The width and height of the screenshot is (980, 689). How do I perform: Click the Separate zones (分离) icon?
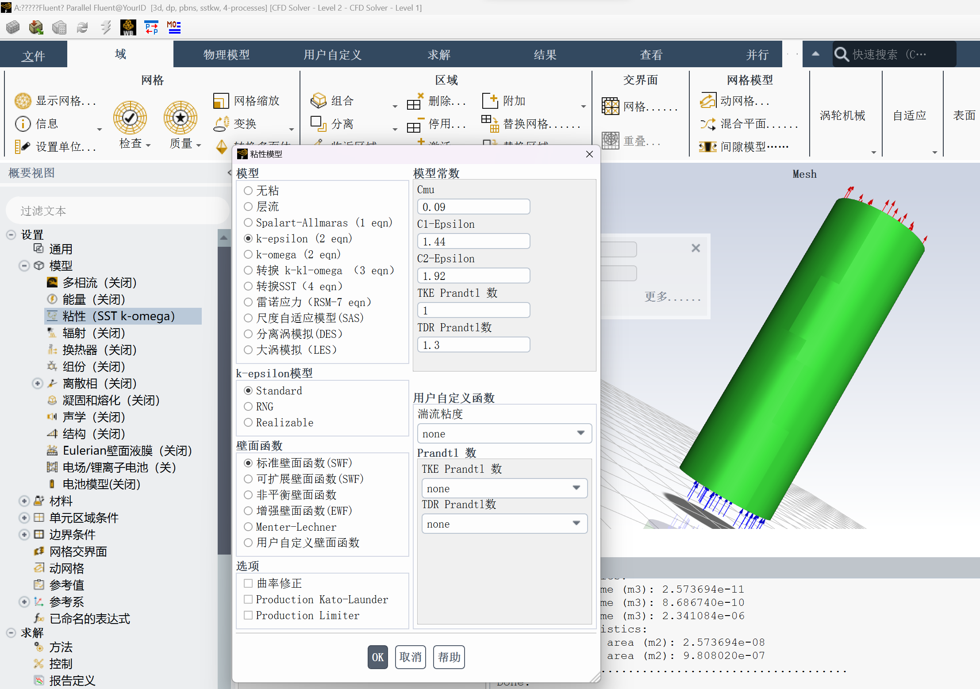pyautogui.click(x=318, y=124)
